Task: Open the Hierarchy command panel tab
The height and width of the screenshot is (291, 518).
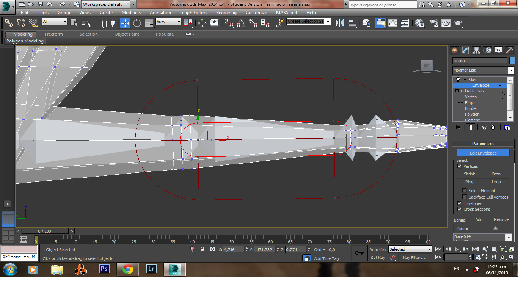Action: click(477, 50)
